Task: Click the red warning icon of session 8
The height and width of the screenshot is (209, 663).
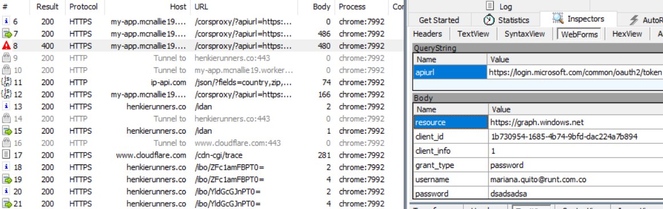Action: (6, 46)
